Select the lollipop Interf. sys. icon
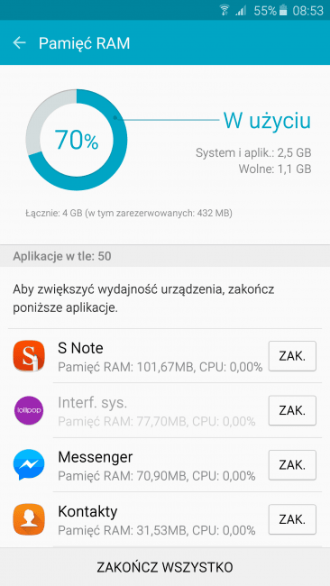Screen dimensions: 330x586 pyautogui.click(x=29, y=410)
